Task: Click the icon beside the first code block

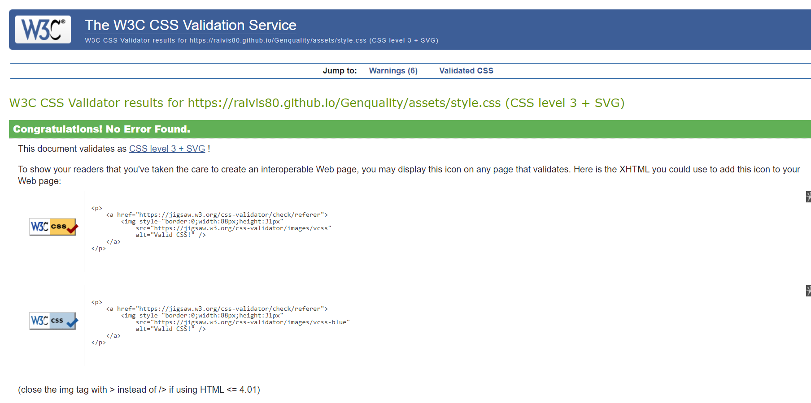Action: (808, 197)
